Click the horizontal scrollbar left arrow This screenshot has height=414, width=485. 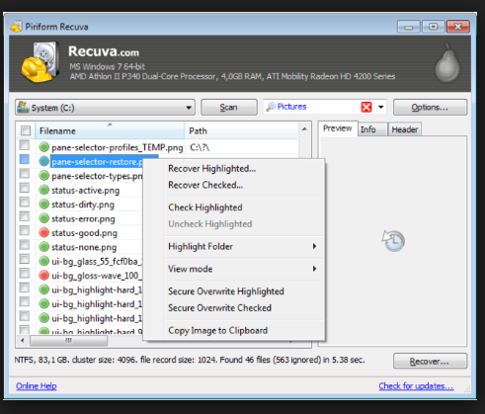click(x=22, y=341)
